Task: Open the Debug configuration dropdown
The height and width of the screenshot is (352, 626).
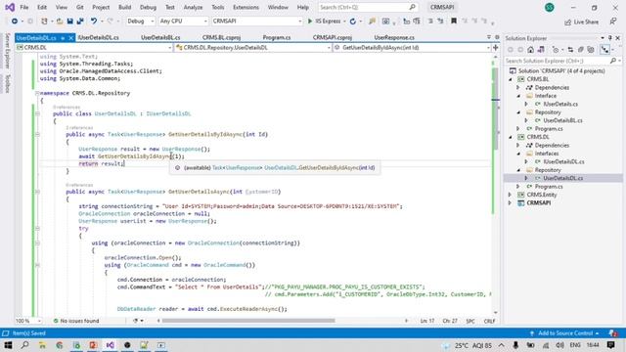Action: pos(141,22)
